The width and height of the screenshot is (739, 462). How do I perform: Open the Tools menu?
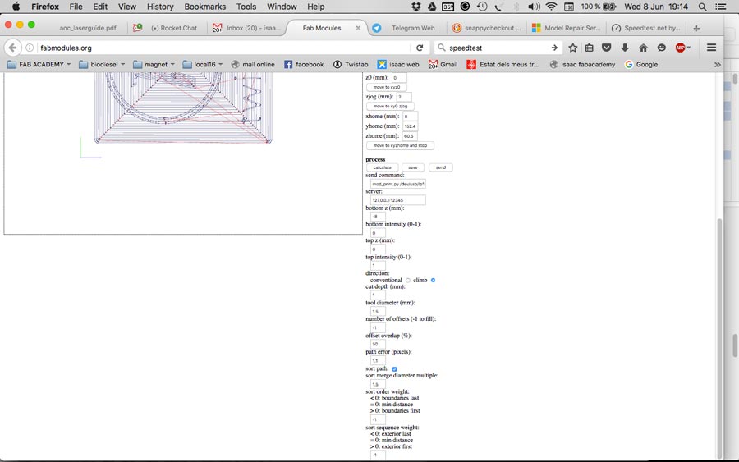tap(246, 7)
